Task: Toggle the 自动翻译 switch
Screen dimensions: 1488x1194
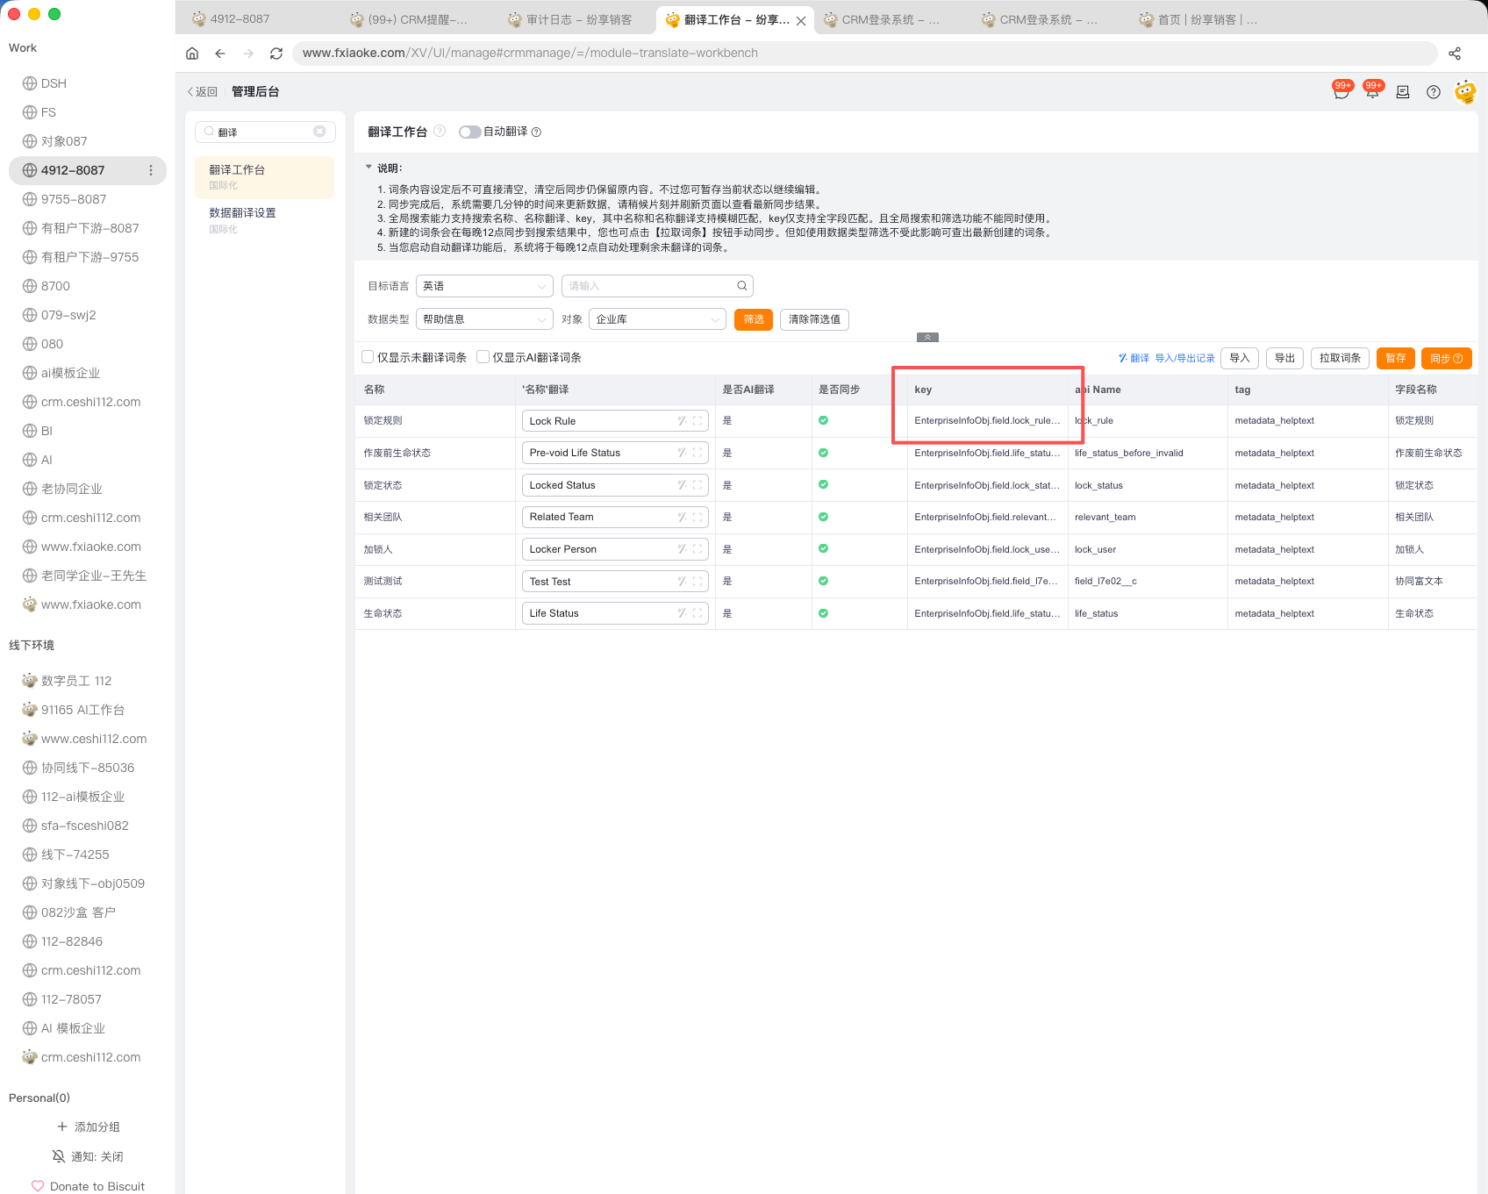Action: pos(469,132)
